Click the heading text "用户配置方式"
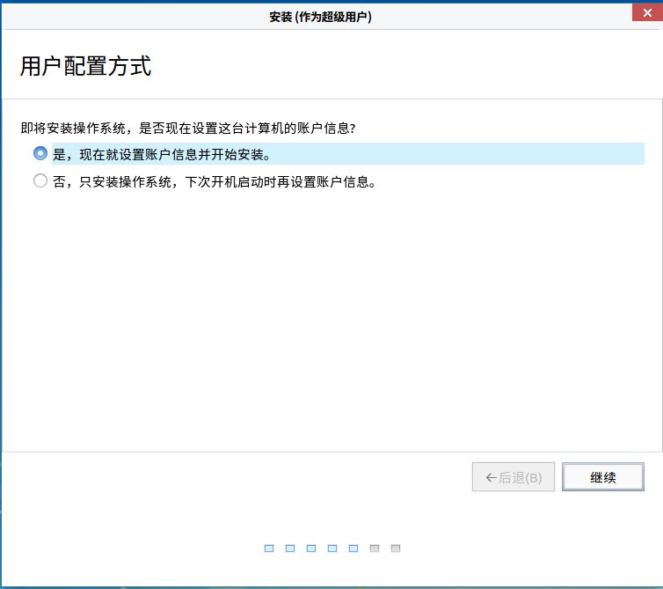The image size is (663, 589). tap(86, 67)
